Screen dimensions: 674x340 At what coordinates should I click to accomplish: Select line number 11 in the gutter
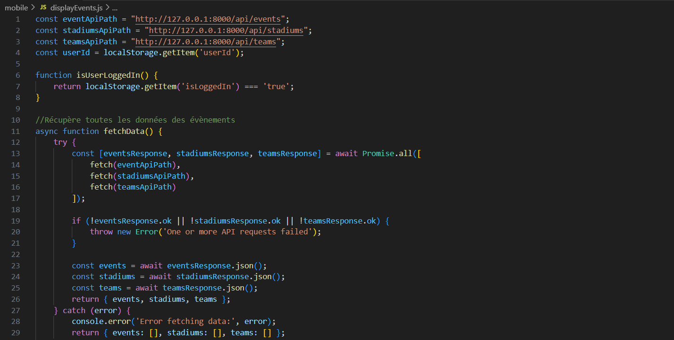coord(16,131)
